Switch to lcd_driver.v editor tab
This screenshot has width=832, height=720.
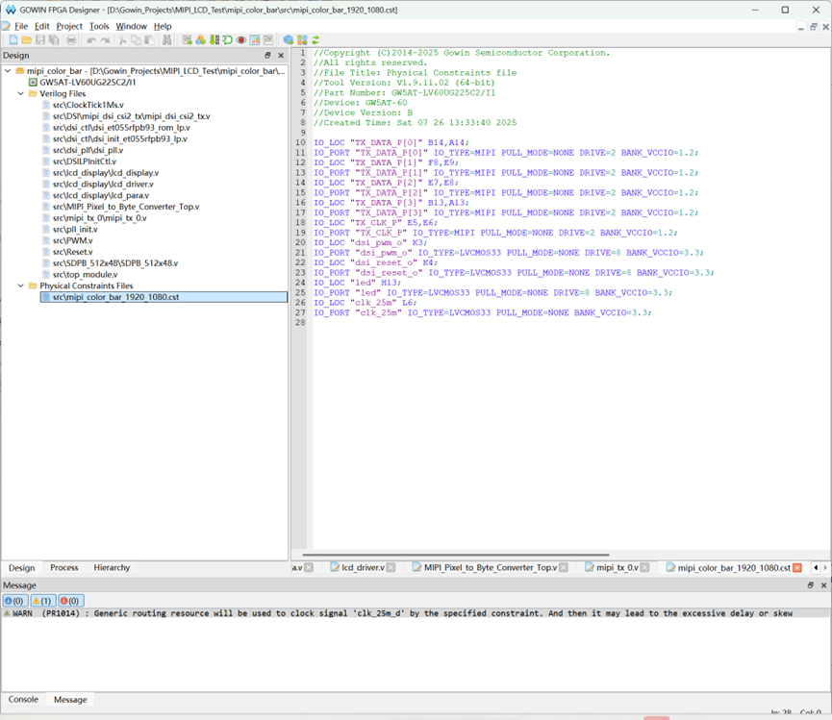coord(363,567)
